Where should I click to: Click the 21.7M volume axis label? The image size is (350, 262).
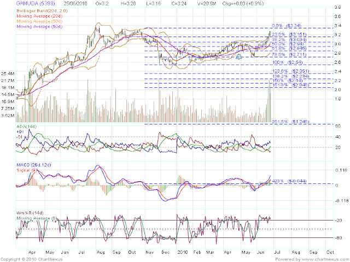tap(8, 80)
